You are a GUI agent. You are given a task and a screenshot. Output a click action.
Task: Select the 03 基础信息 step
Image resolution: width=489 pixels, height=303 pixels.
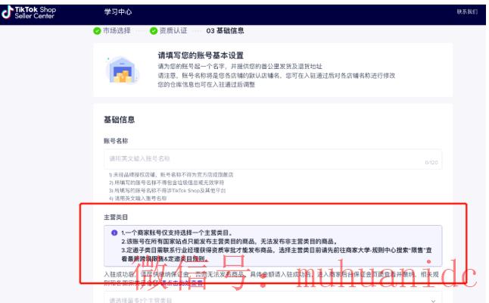click(x=225, y=30)
